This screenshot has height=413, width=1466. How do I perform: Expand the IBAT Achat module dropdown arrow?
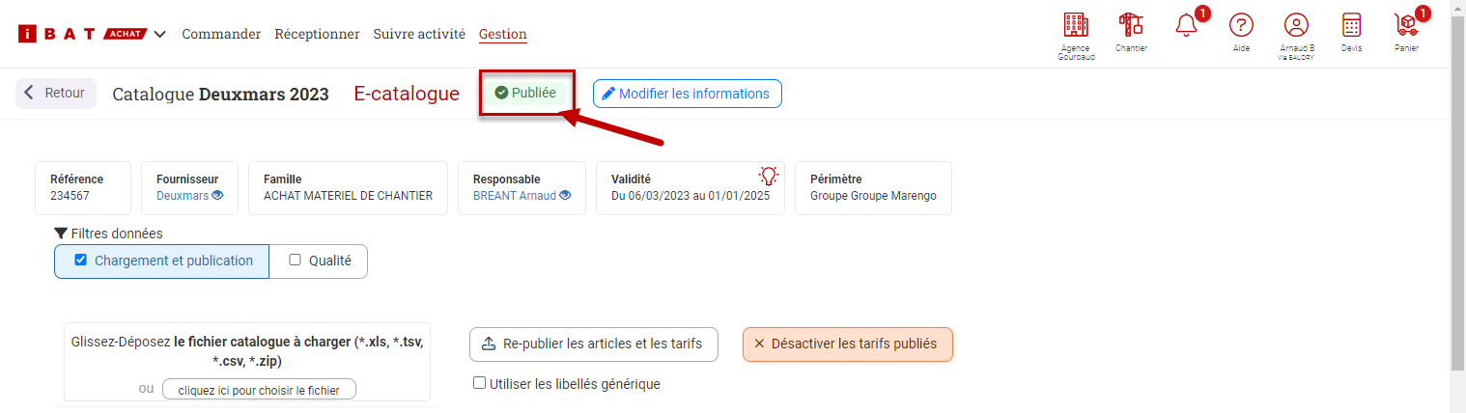(160, 35)
